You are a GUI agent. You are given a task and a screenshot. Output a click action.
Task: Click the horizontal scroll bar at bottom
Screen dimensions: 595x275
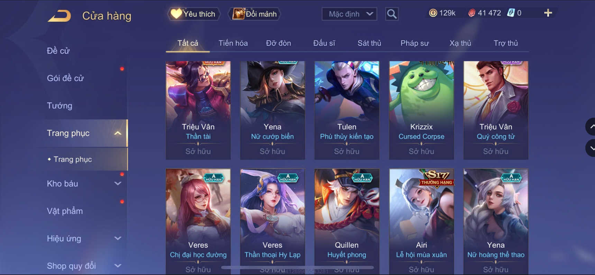[297, 267]
